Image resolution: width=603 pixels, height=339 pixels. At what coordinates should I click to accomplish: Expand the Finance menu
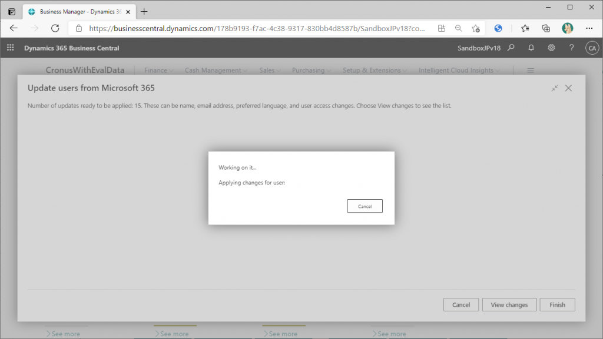[159, 70]
